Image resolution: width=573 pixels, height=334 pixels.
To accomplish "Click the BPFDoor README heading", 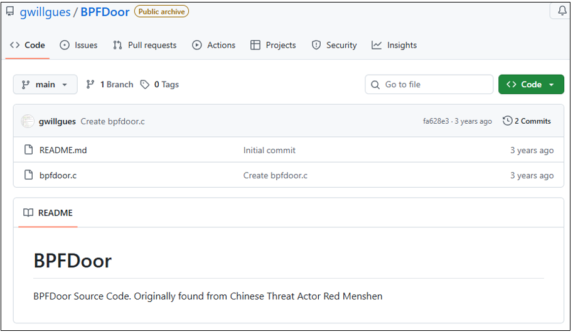I will tap(72, 261).
